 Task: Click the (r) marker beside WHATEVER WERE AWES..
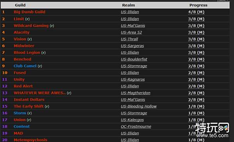(x=69, y=93)
